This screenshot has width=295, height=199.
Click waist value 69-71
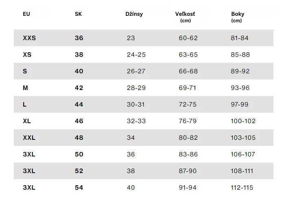(x=187, y=88)
